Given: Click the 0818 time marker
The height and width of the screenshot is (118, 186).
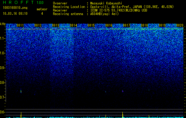Looking at the screenshot, I should click(144, 25).
